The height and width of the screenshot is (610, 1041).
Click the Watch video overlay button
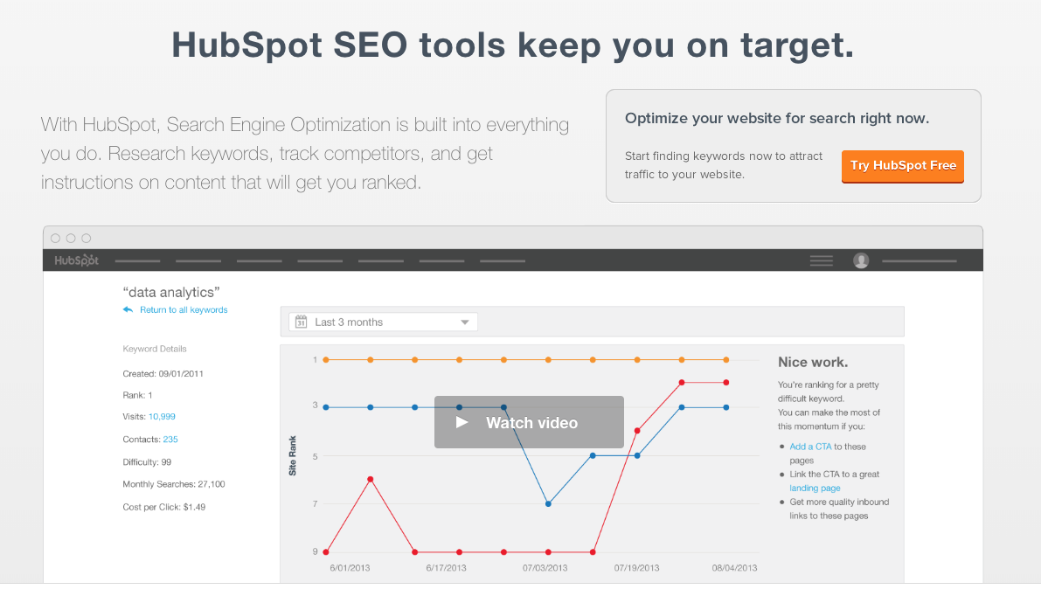[x=529, y=422]
